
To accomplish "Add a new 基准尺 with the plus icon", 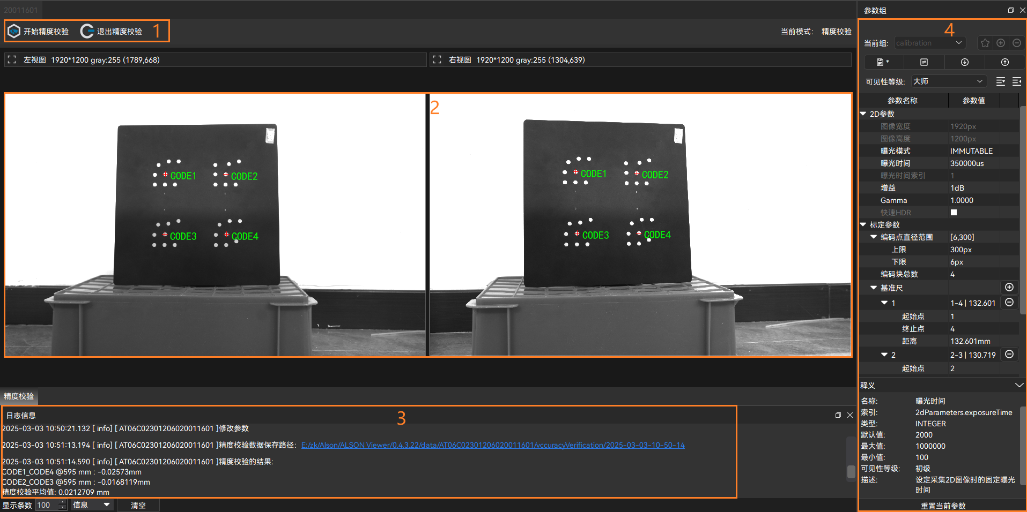I will [x=1009, y=288].
